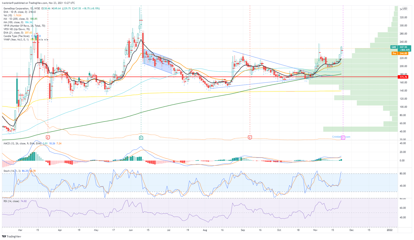
Task: Select the RSI (14, close) legend
Action: pos(15,201)
